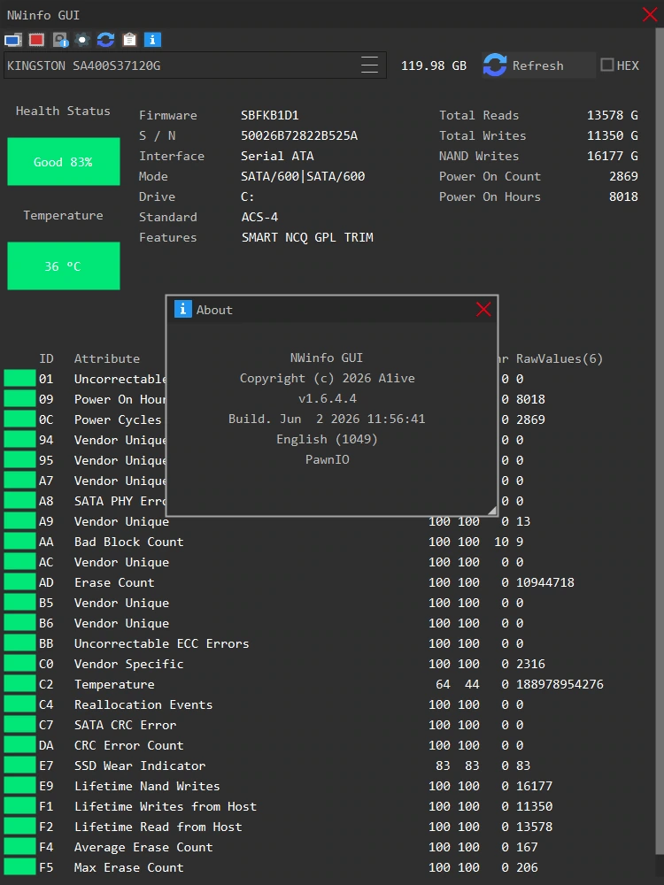Open the computer/monitor toolbar icon
Screen dimensions: 664x885
tap(13, 40)
